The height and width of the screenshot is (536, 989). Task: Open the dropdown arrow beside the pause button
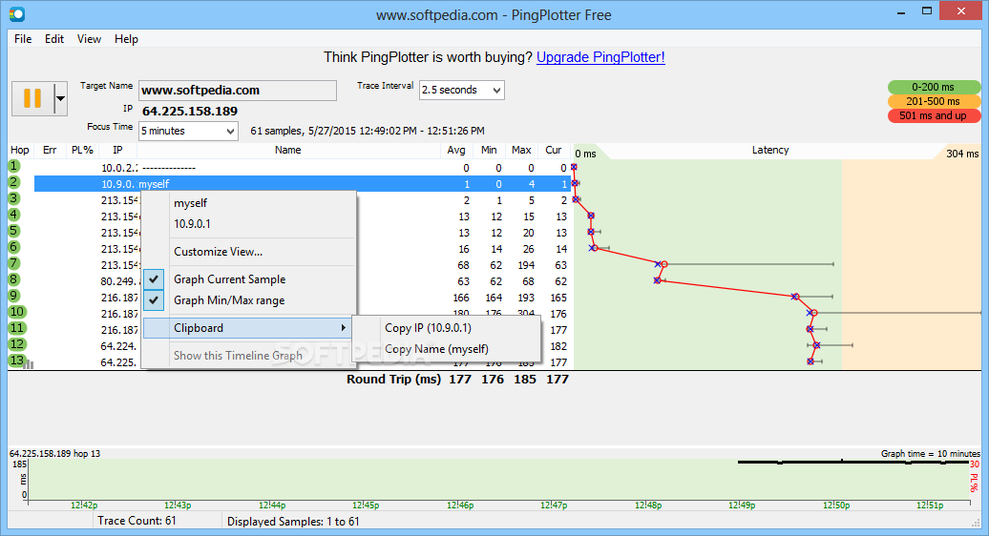click(x=60, y=98)
